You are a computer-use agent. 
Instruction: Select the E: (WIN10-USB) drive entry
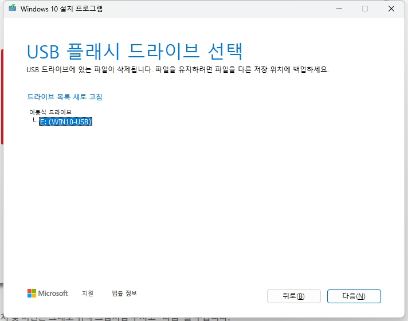click(65, 122)
